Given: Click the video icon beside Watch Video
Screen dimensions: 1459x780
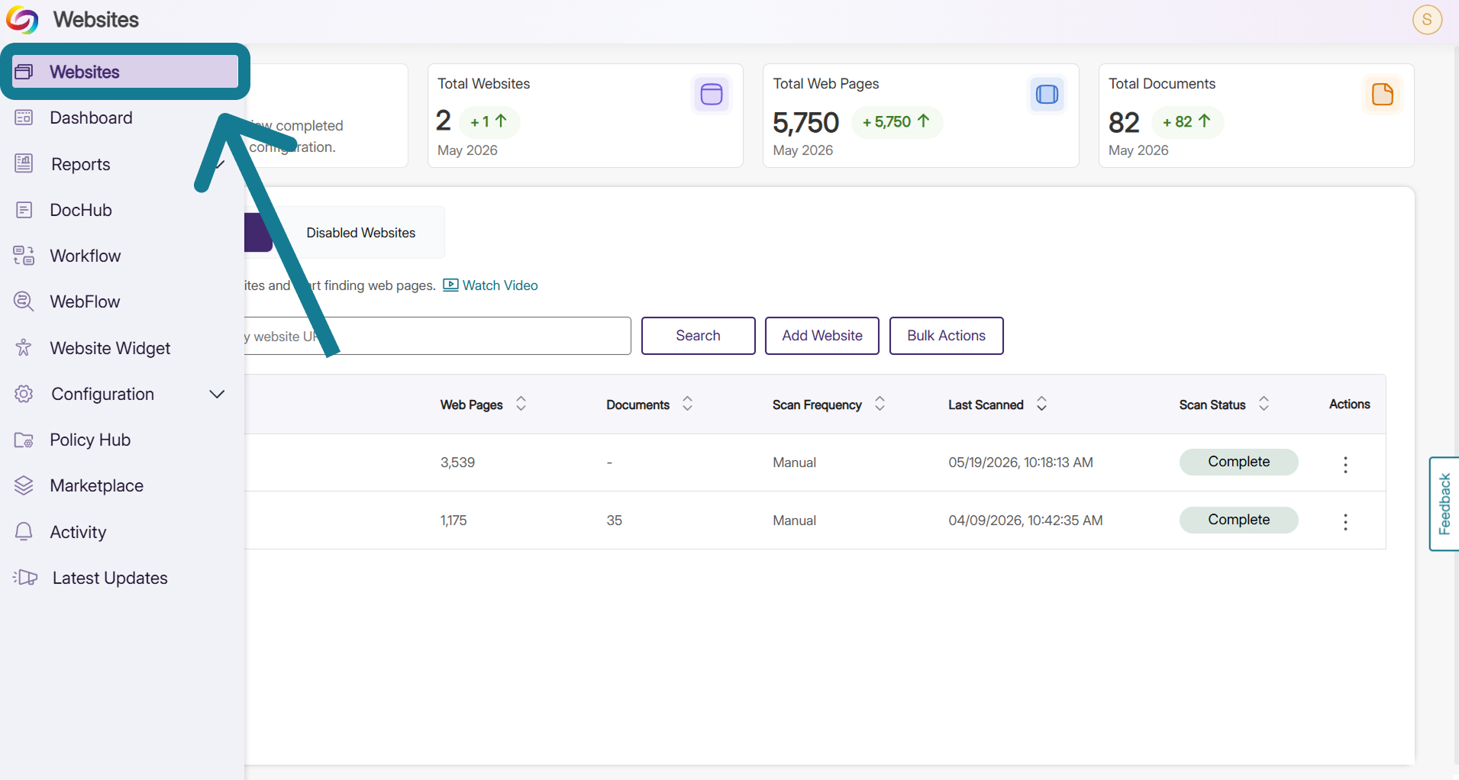Looking at the screenshot, I should (450, 285).
